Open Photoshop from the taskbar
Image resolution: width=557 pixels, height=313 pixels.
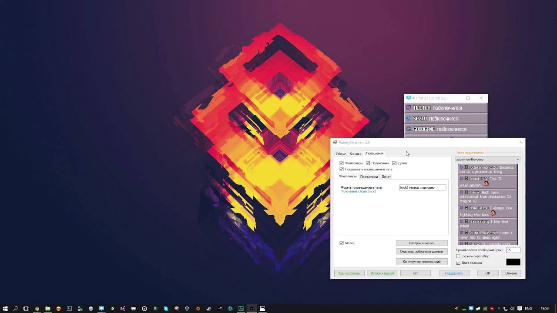coord(69,309)
